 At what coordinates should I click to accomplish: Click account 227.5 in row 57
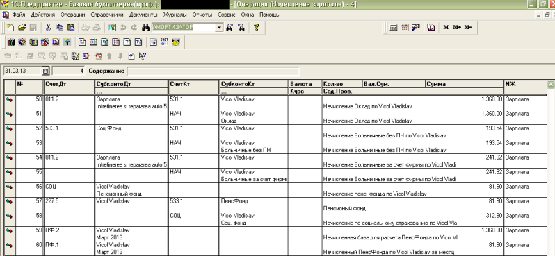[x=51, y=201]
